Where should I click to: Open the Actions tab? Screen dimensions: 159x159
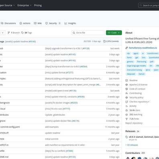click(25, 23)
